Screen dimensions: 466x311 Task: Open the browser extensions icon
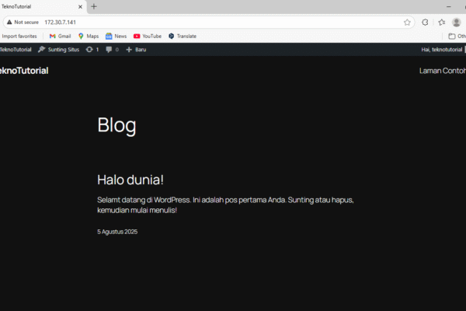tap(425, 23)
